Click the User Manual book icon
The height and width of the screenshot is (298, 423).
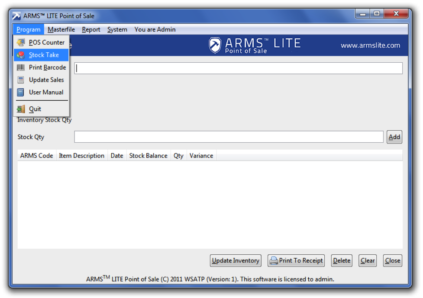tap(21, 92)
